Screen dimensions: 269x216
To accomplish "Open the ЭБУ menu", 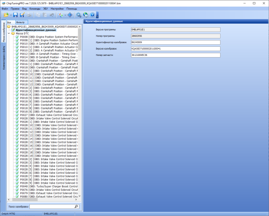I will tap(46, 9).
